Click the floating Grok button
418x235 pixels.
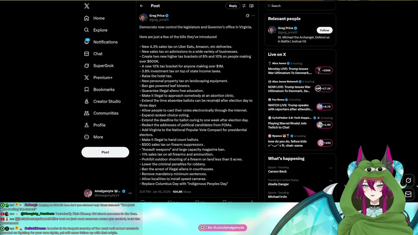pyautogui.click(x=408, y=180)
